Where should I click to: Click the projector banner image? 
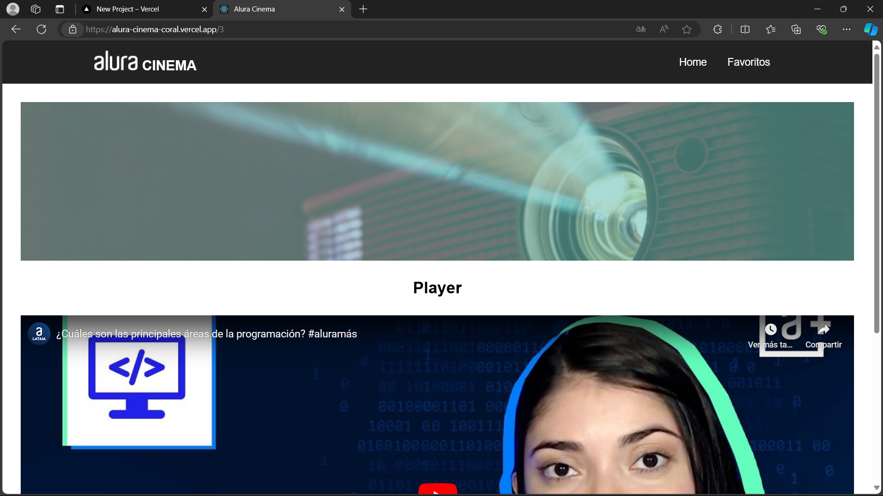point(437,181)
